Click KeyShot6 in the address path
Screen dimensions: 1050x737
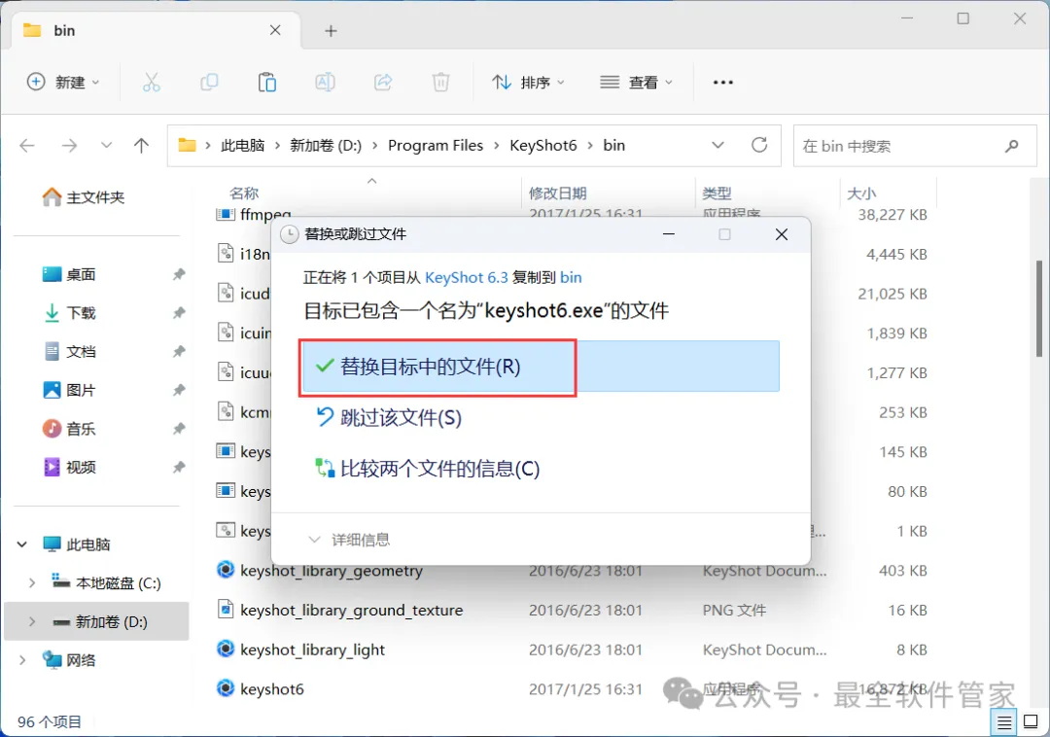pos(543,145)
